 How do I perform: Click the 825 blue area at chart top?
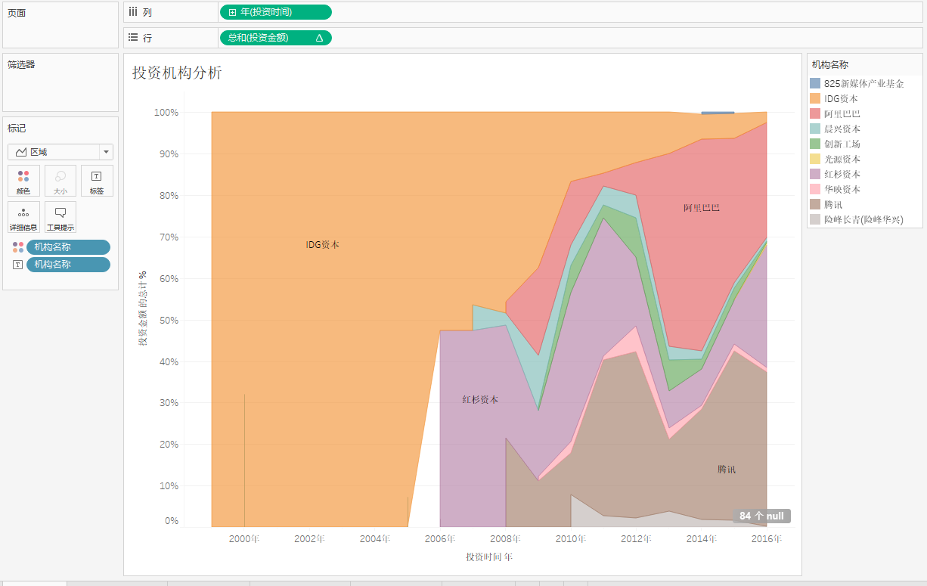(x=718, y=113)
